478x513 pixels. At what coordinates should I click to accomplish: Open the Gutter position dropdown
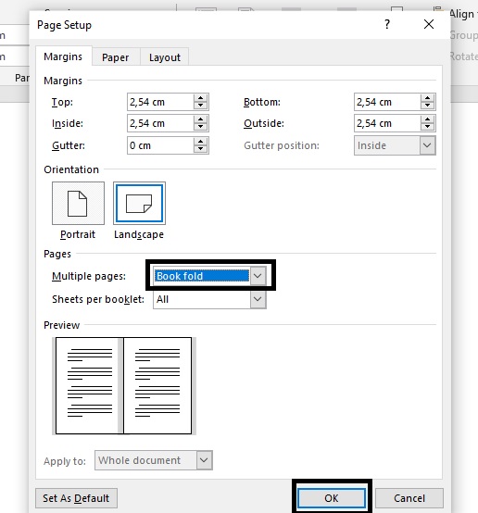(427, 145)
